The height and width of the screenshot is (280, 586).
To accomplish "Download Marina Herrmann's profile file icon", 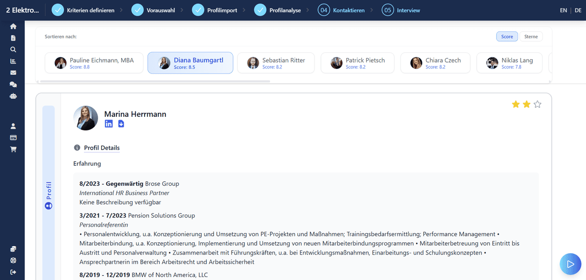I will point(121,124).
